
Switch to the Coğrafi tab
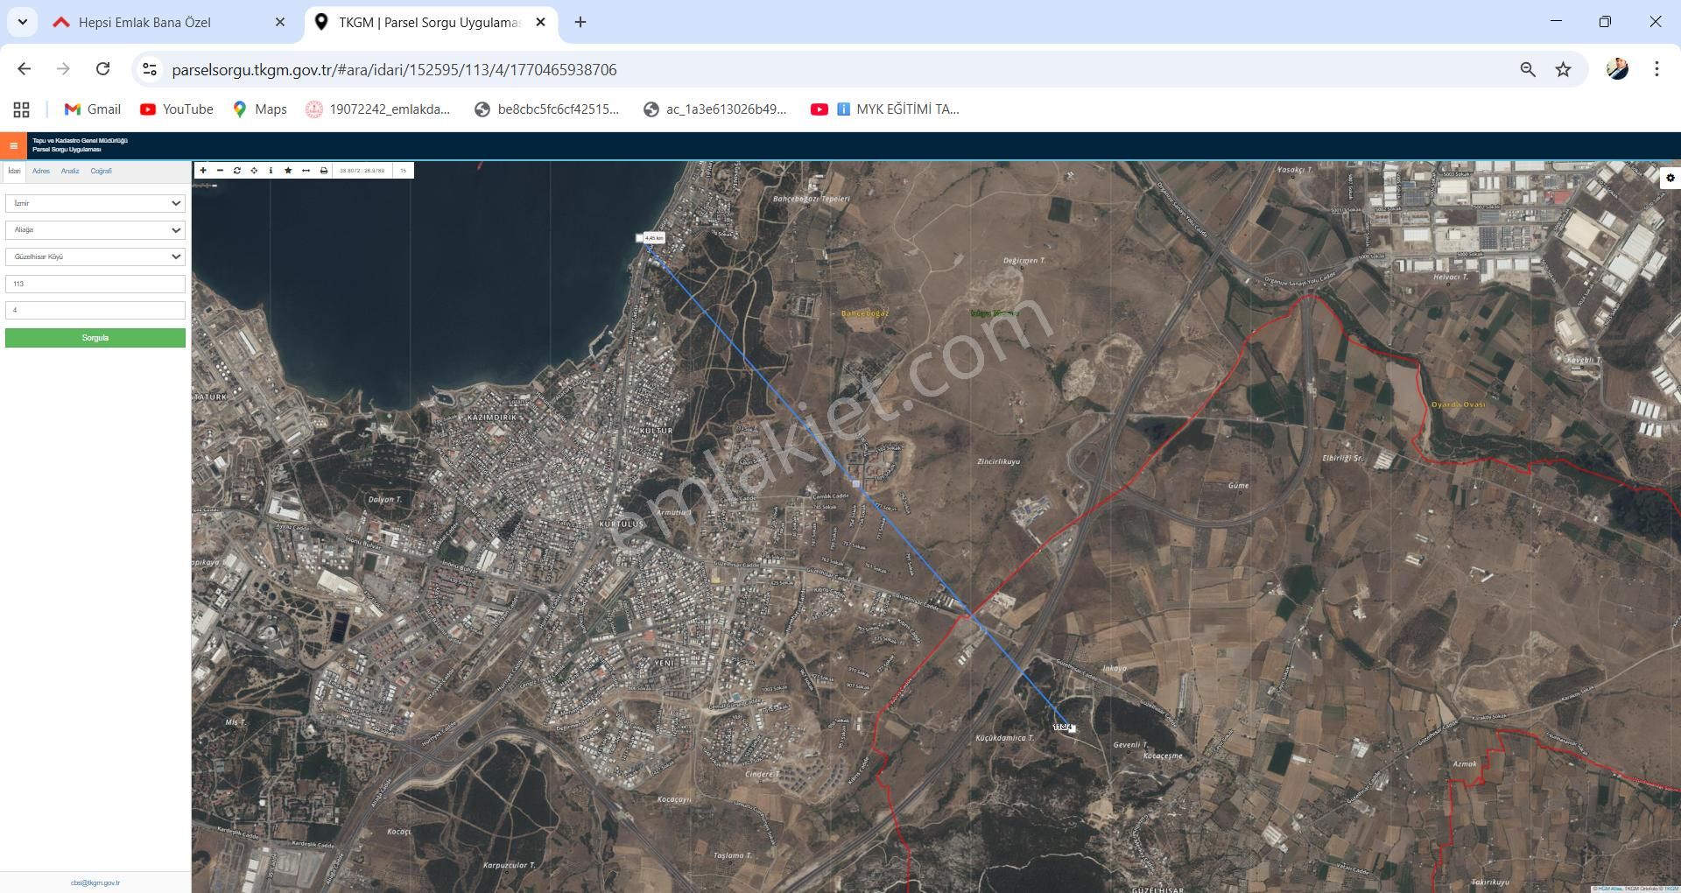point(101,172)
